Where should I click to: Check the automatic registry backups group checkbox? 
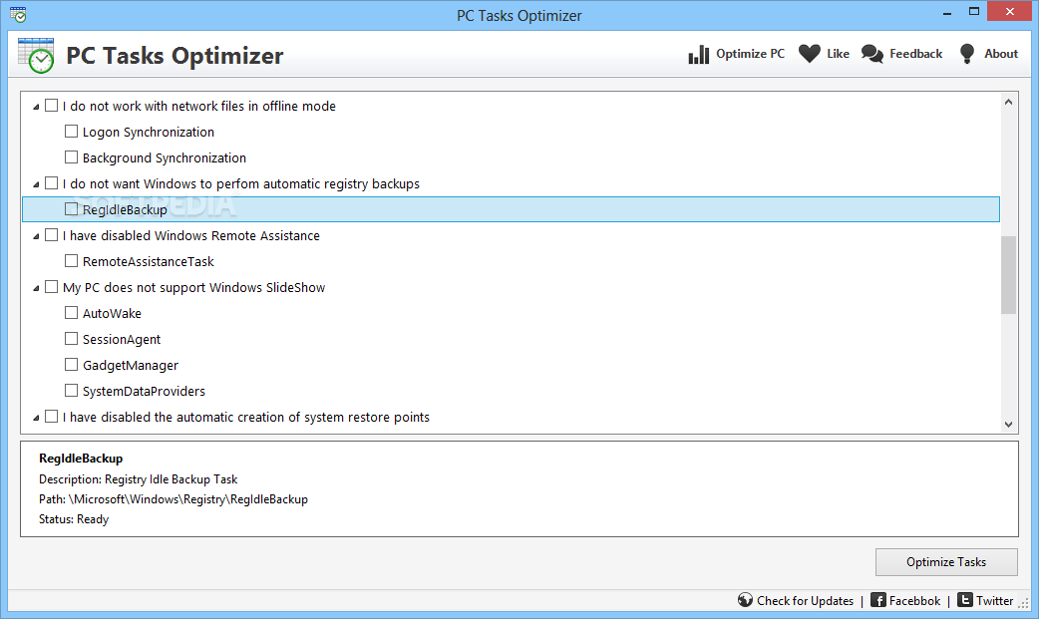click(x=51, y=183)
